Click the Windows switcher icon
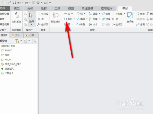This screenshot has height=114, width=153. [38, 3]
